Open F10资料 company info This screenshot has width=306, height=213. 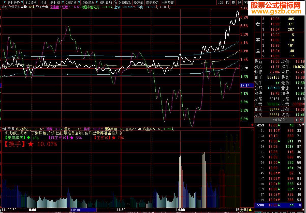coord(31,3)
